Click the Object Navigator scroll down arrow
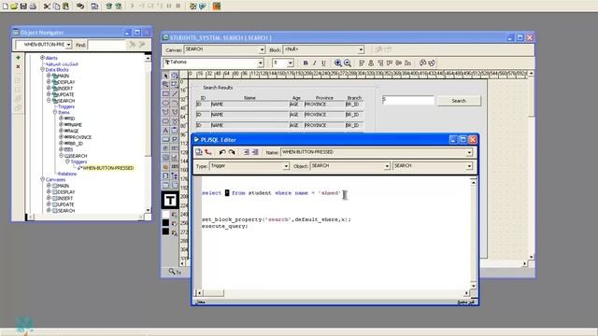 coord(148,210)
